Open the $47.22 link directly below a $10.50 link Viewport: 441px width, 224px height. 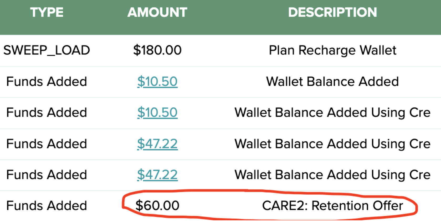click(157, 144)
